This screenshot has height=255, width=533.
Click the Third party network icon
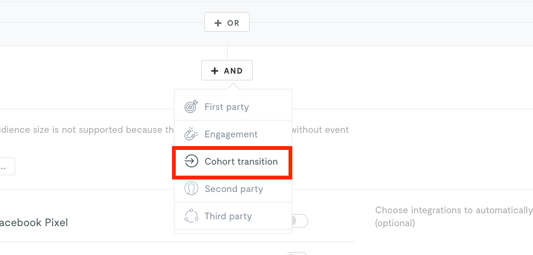pyautogui.click(x=191, y=216)
